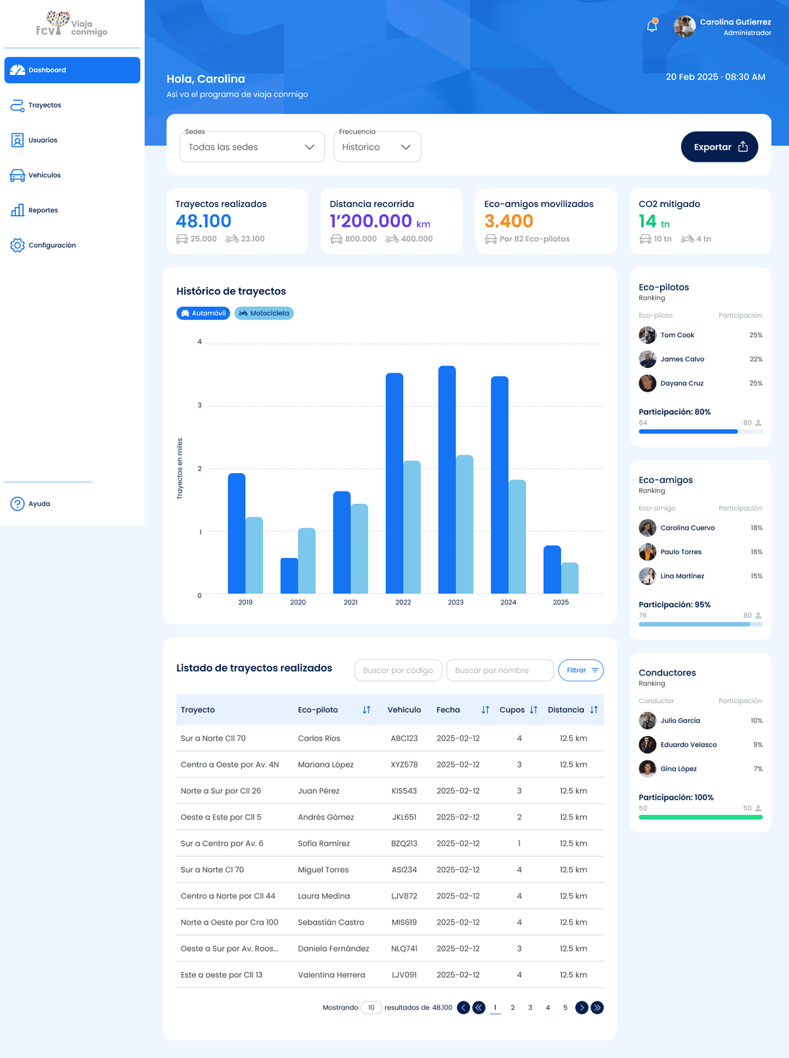The image size is (789, 1058).
Task: Open Vehículos section in sidebar
Action: 44,175
